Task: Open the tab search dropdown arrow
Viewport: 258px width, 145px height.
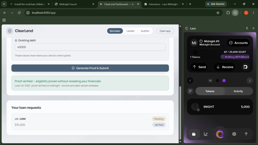Action: tap(4, 4)
